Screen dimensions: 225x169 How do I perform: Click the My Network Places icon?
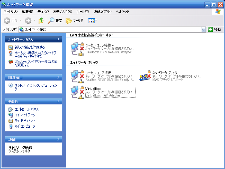[x=10, y=115]
